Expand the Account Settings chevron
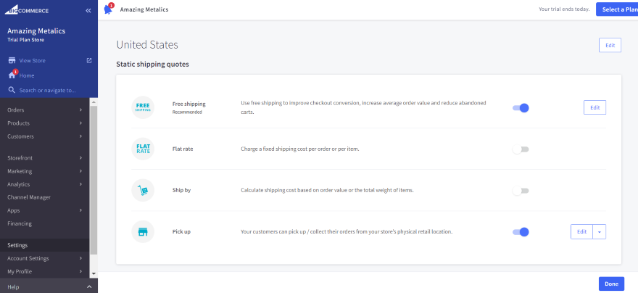This screenshot has width=638, height=293. (x=81, y=258)
